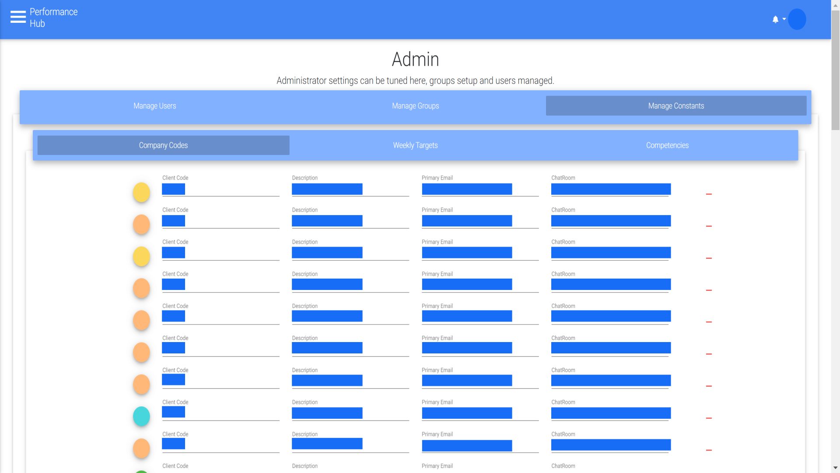
Task: Remove the ninth company row with its red minus
Action: coord(709,450)
